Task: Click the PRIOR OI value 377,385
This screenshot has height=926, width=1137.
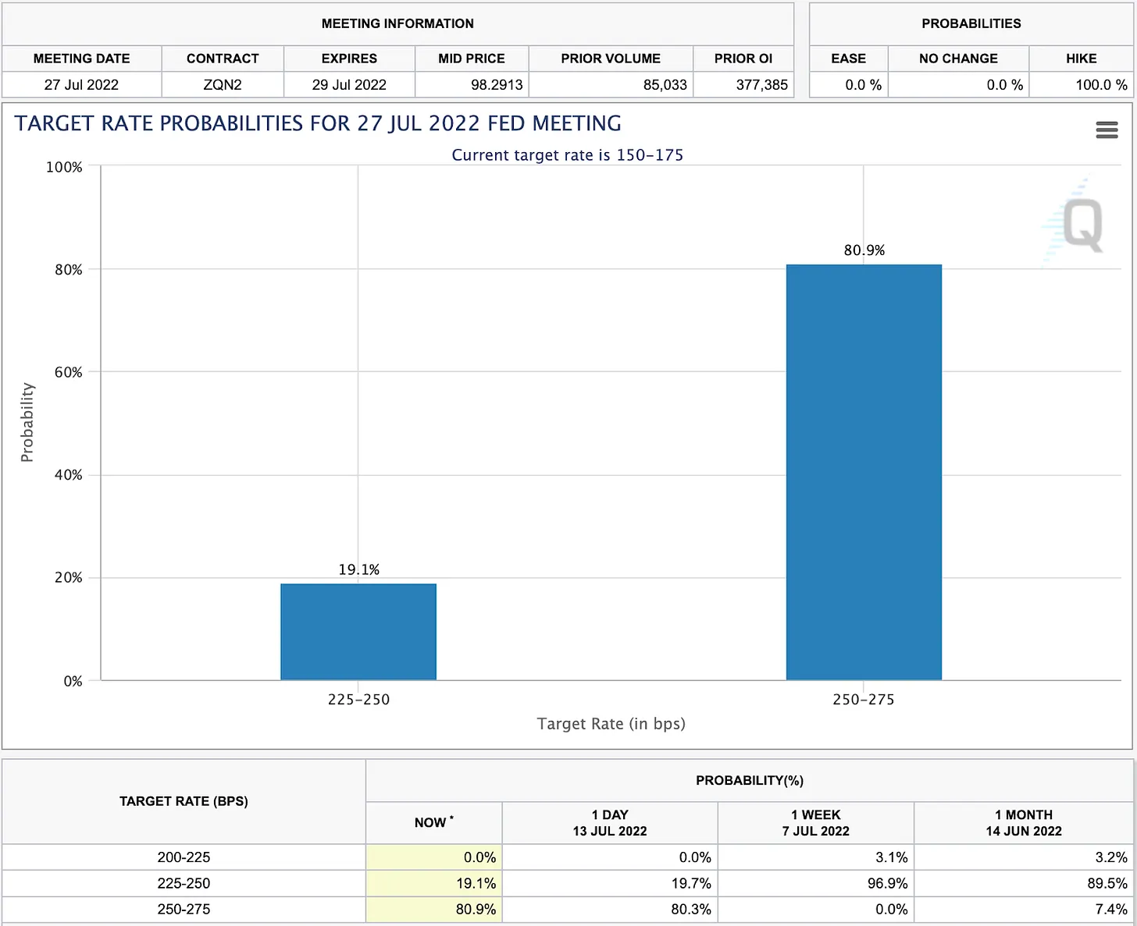Action: (x=761, y=85)
